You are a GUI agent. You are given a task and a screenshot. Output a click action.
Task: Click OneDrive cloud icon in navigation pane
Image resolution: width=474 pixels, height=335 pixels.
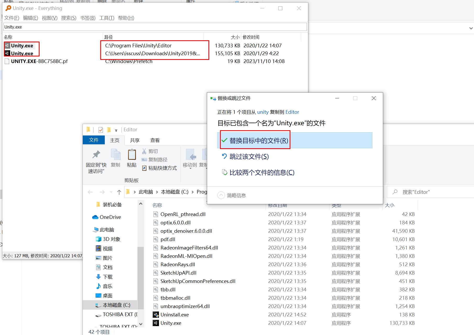[x=95, y=217]
